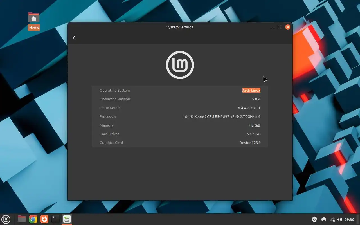Viewport: 360px width, 225px height.
Task: Launch the Files manager from the panel
Action: click(22, 219)
